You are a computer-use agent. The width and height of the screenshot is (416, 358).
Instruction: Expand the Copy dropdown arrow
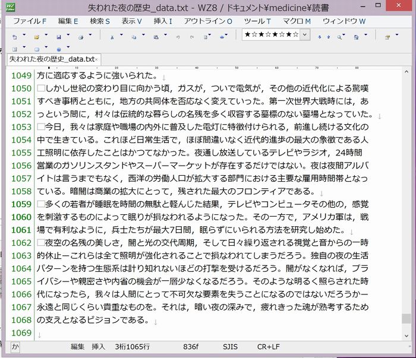[x=144, y=34]
